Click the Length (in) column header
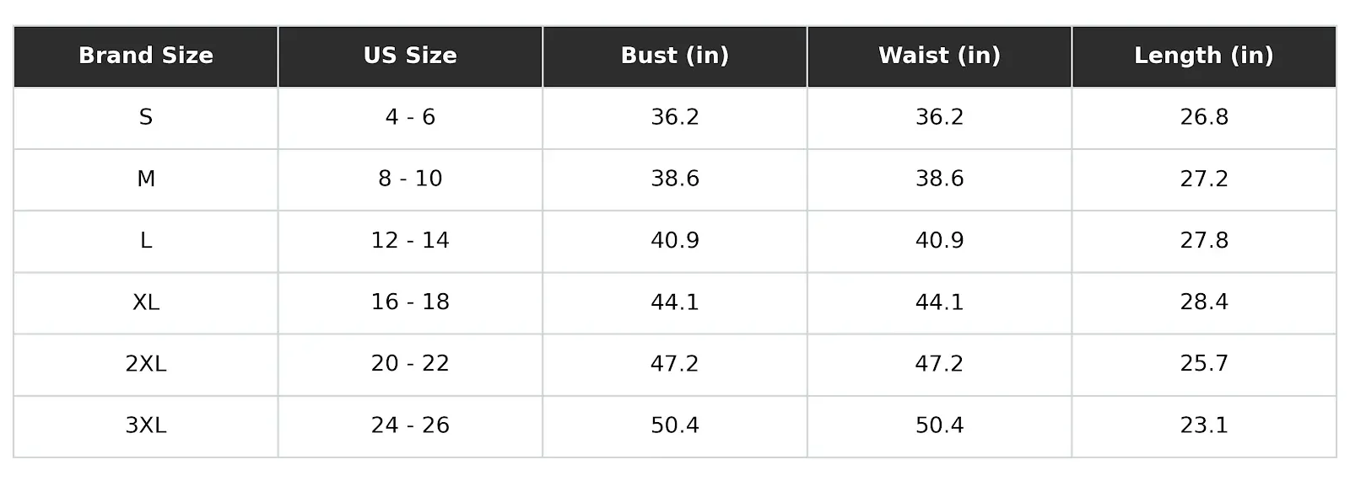This screenshot has height=481, width=1350. [1204, 56]
